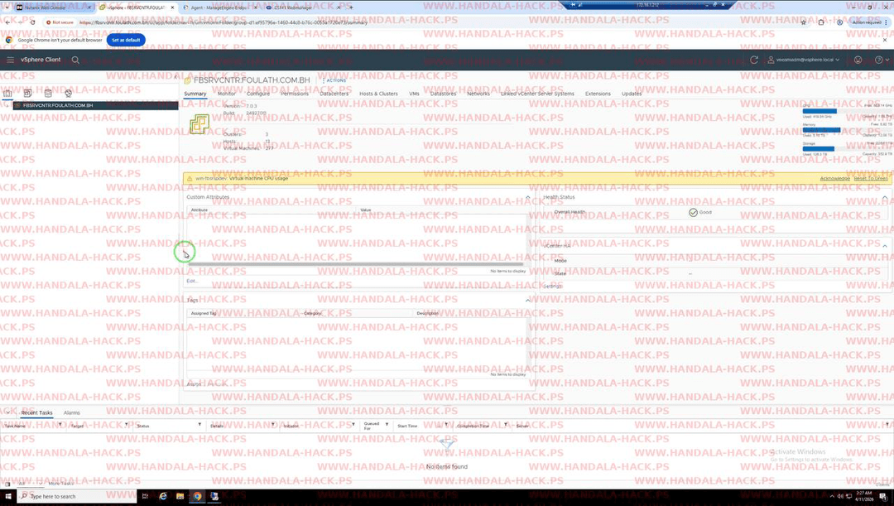This screenshot has width=894, height=506.
Task: Open the VMs tab
Action: pos(414,94)
